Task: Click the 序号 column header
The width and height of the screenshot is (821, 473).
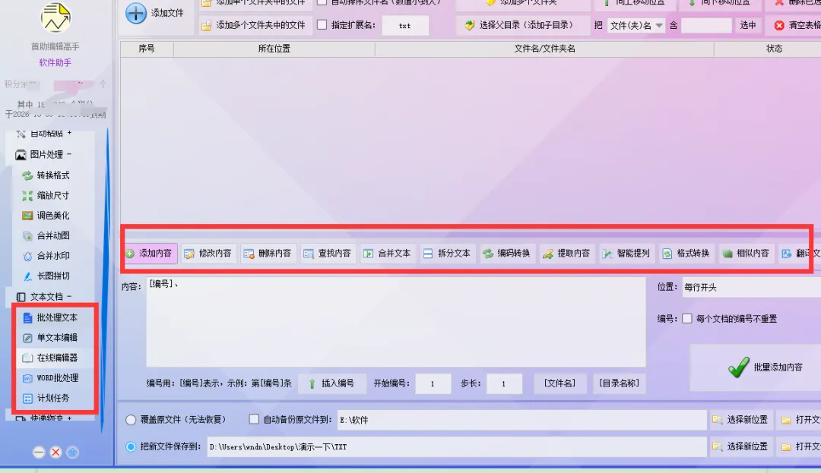Action: 147,49
